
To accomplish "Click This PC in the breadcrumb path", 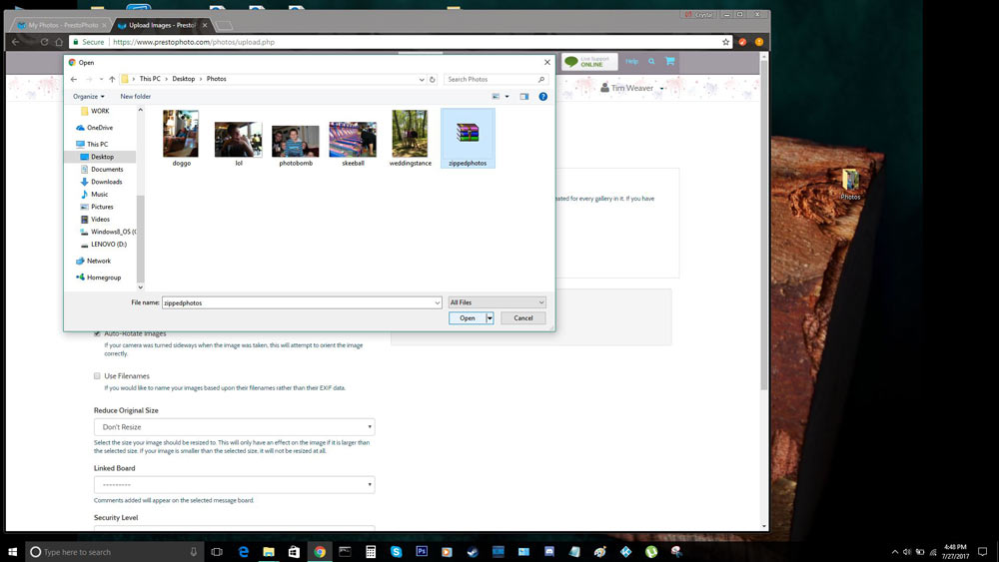I will [150, 79].
